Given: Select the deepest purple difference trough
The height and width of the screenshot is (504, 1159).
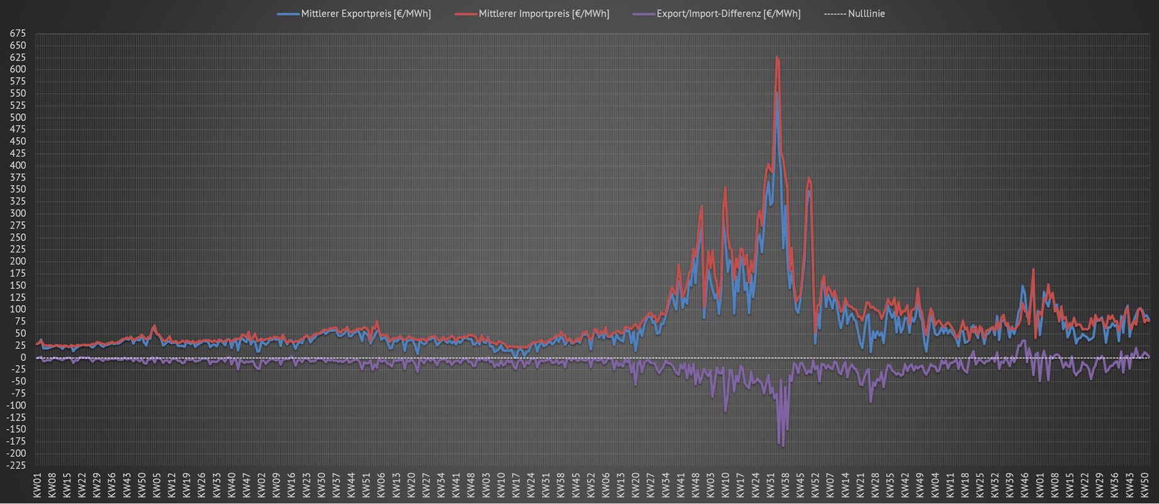Looking at the screenshot, I should tap(783, 445).
